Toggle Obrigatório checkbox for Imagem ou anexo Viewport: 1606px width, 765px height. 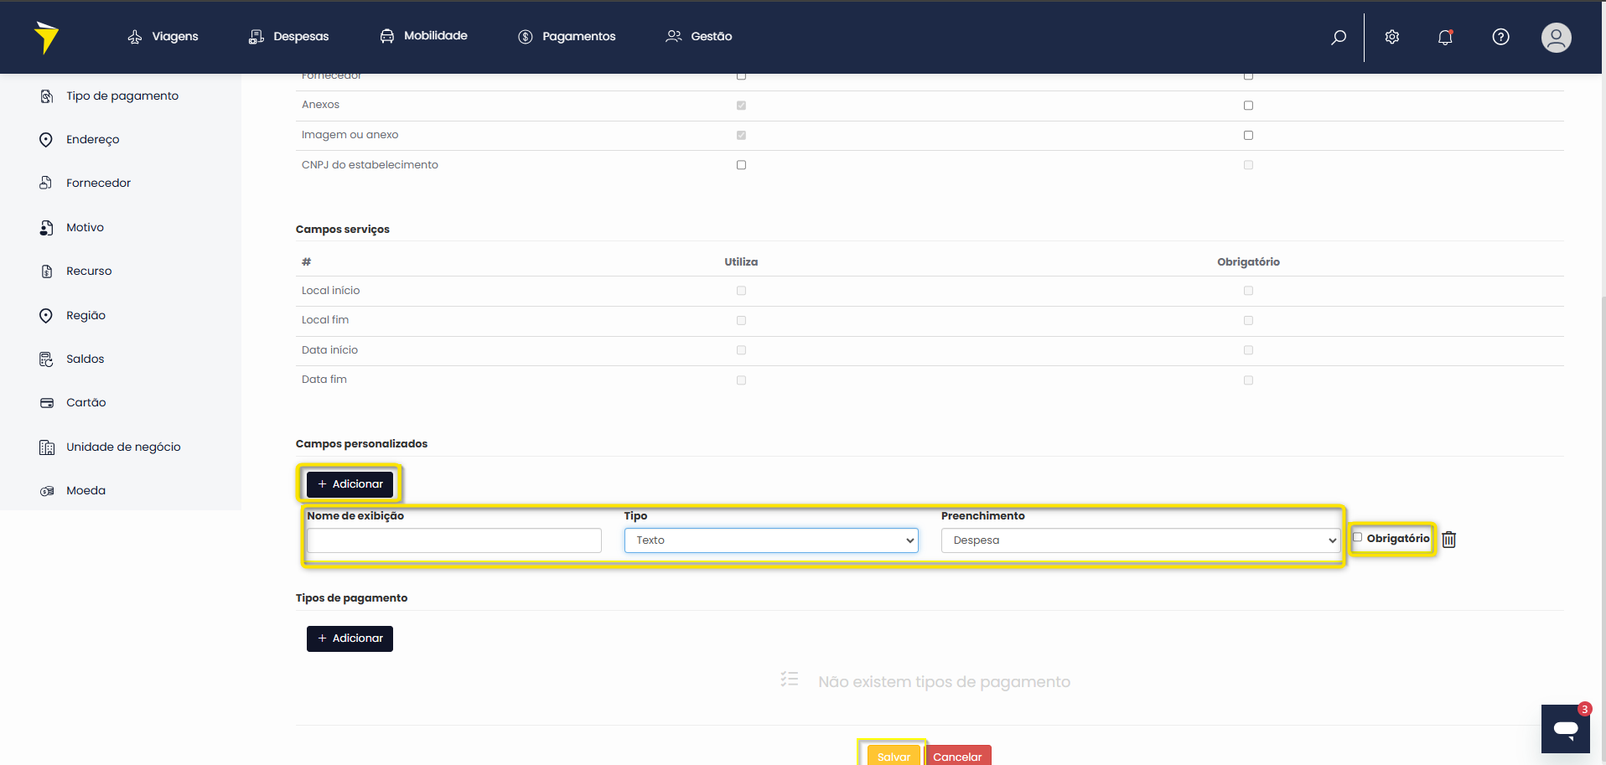tap(1248, 135)
